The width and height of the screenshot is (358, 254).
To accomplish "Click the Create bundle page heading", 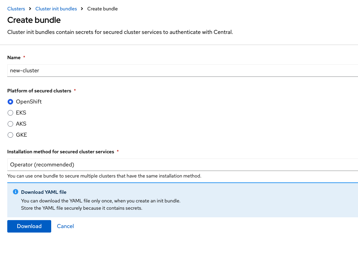I will coord(34,20).
